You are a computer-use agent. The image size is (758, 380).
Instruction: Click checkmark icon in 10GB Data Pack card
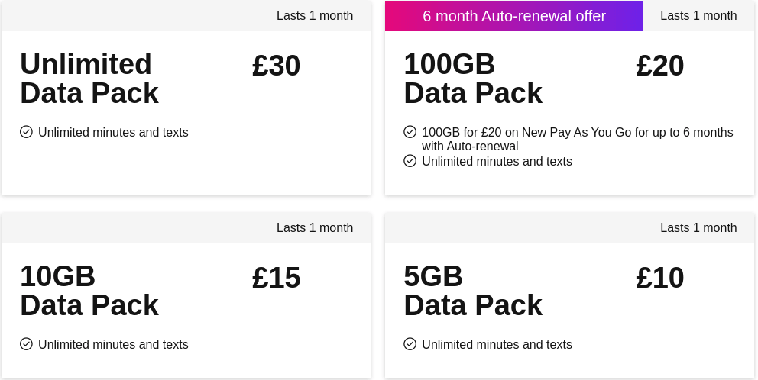pyautogui.click(x=26, y=344)
